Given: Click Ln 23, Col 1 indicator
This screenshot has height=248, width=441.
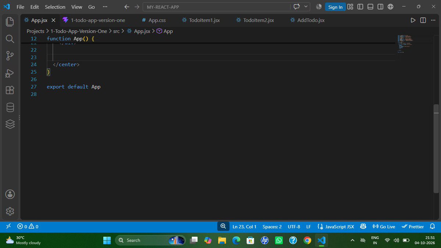Looking at the screenshot, I should [x=244, y=227].
